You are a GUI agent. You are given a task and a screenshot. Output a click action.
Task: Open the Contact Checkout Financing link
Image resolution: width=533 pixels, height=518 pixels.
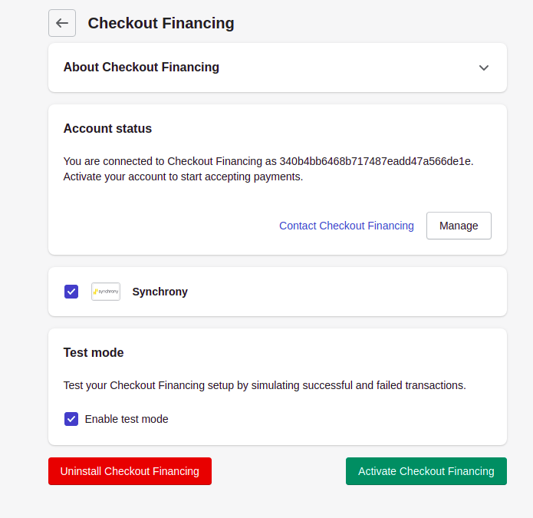347,226
